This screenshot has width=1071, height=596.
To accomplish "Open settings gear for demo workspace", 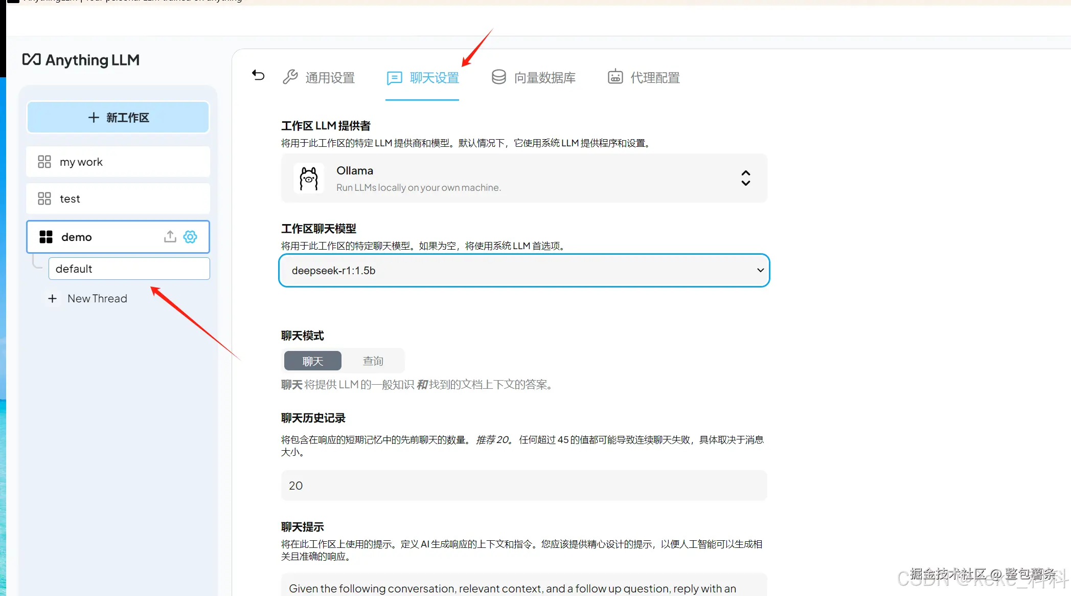I will (190, 236).
